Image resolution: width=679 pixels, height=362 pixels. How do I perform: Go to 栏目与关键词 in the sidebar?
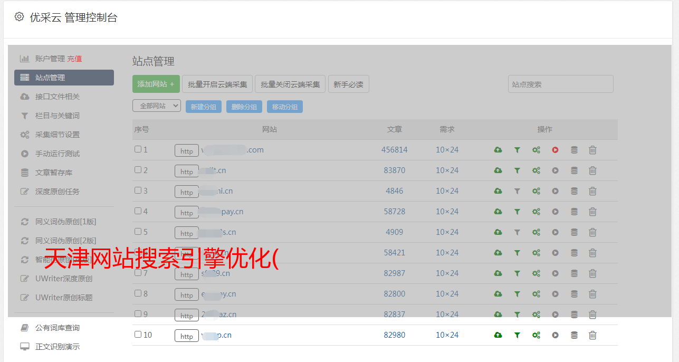[58, 116]
